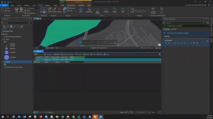Expand the Bellelsle layer in Contents

tap(3, 62)
